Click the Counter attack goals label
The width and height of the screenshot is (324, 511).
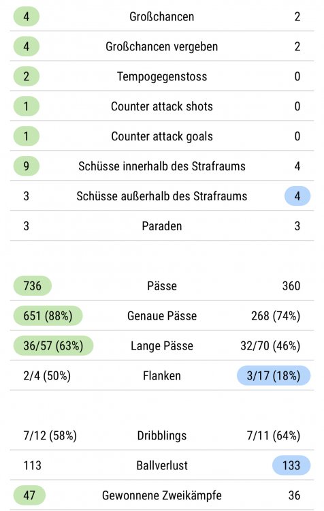coord(162,136)
